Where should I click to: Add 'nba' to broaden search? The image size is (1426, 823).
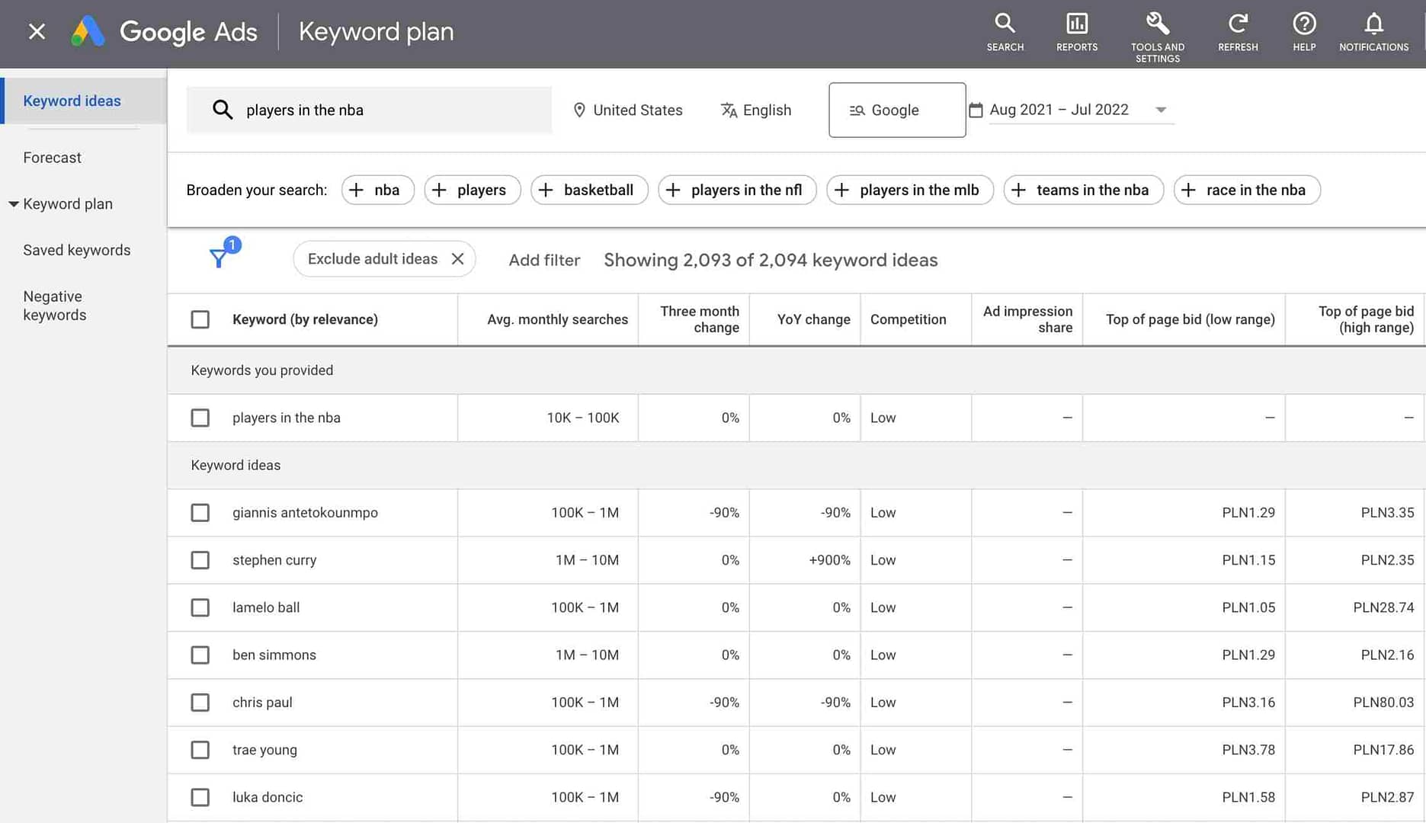coord(377,190)
